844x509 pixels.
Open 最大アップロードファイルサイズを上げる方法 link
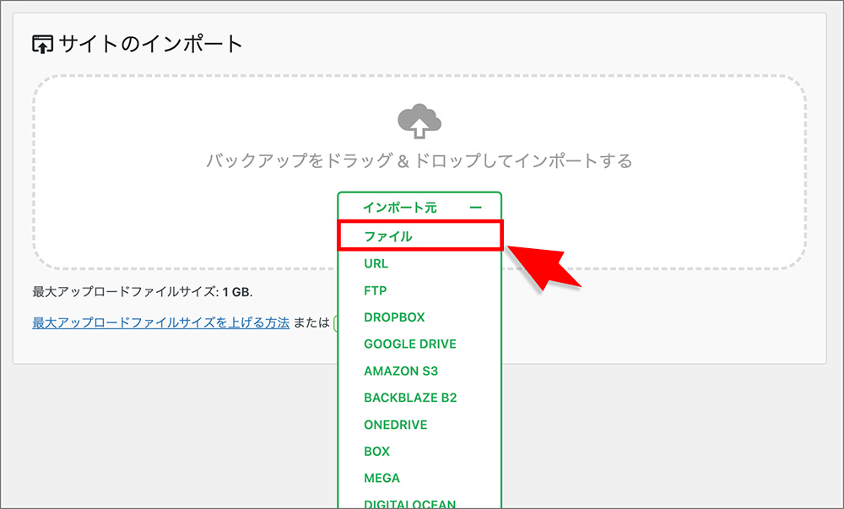coord(161,322)
